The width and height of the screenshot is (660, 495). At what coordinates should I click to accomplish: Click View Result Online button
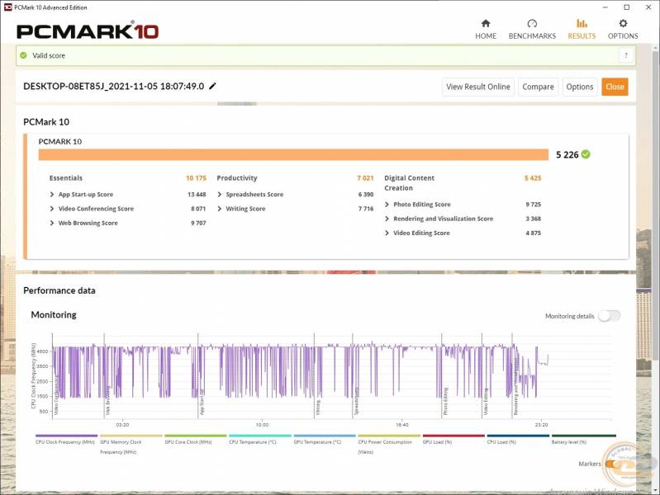click(x=477, y=87)
